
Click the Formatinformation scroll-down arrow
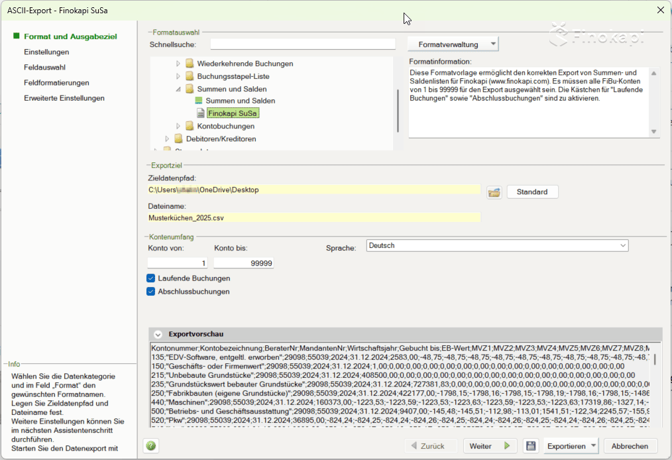point(653,132)
